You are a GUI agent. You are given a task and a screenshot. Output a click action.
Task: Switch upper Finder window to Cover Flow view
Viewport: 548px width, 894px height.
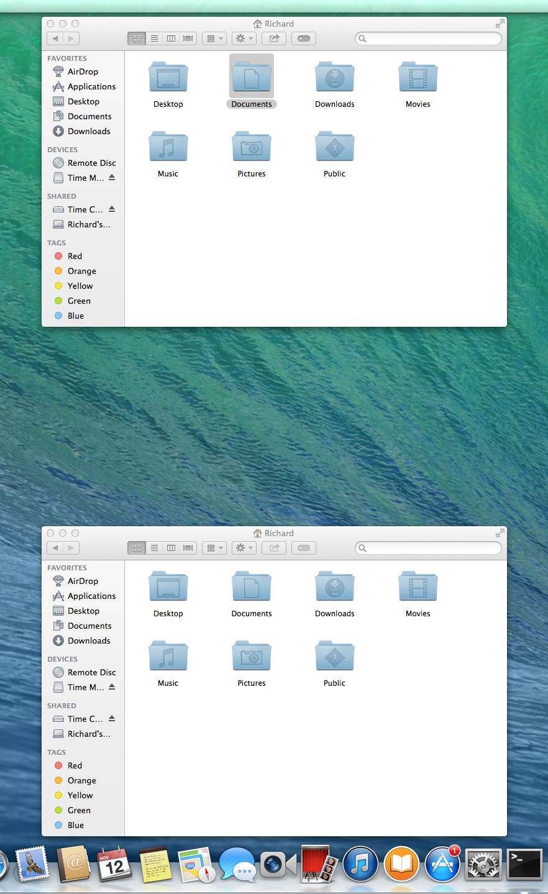[188, 39]
